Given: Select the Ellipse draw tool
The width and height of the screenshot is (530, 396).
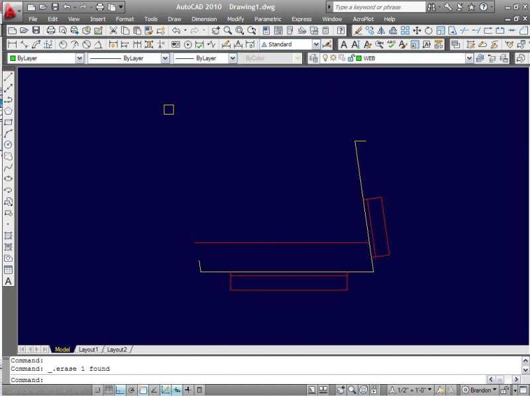Looking at the screenshot, I should [9, 179].
